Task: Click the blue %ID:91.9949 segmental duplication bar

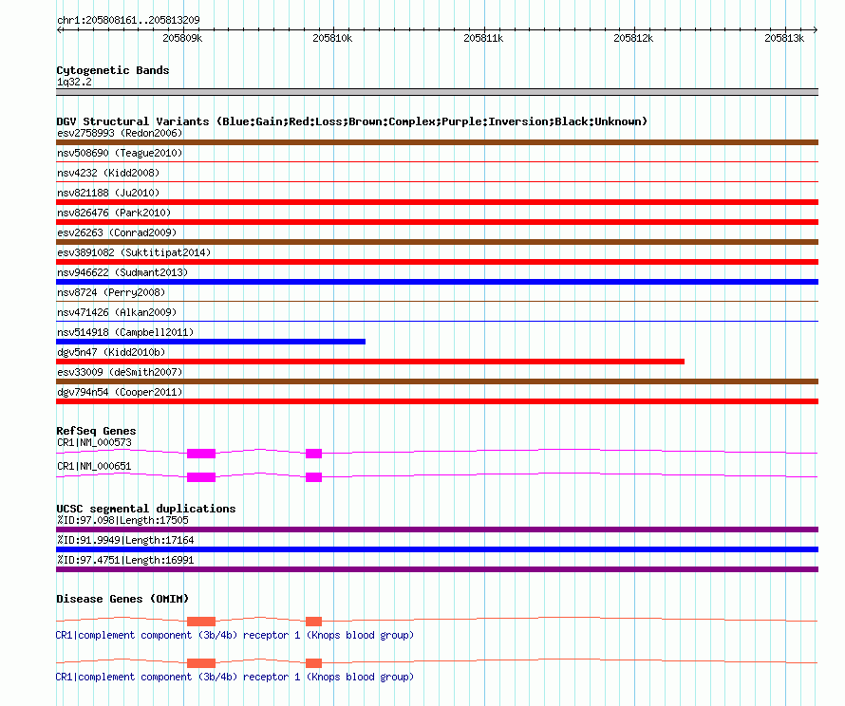Action: click(x=437, y=549)
